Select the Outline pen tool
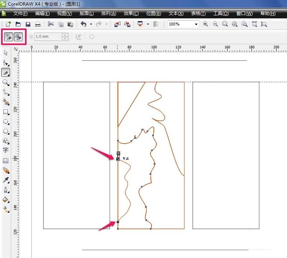Image resolution: width=287 pixels, height=258 pixels. (x=6, y=190)
